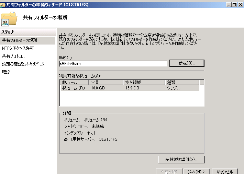This screenshot has width=244, height=174.
Task: Click the 場所(L) path input field
Action: point(113,64)
